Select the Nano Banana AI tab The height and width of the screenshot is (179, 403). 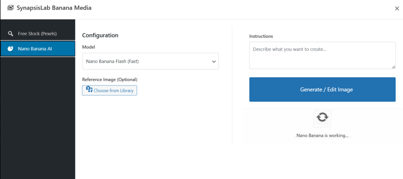tap(38, 49)
